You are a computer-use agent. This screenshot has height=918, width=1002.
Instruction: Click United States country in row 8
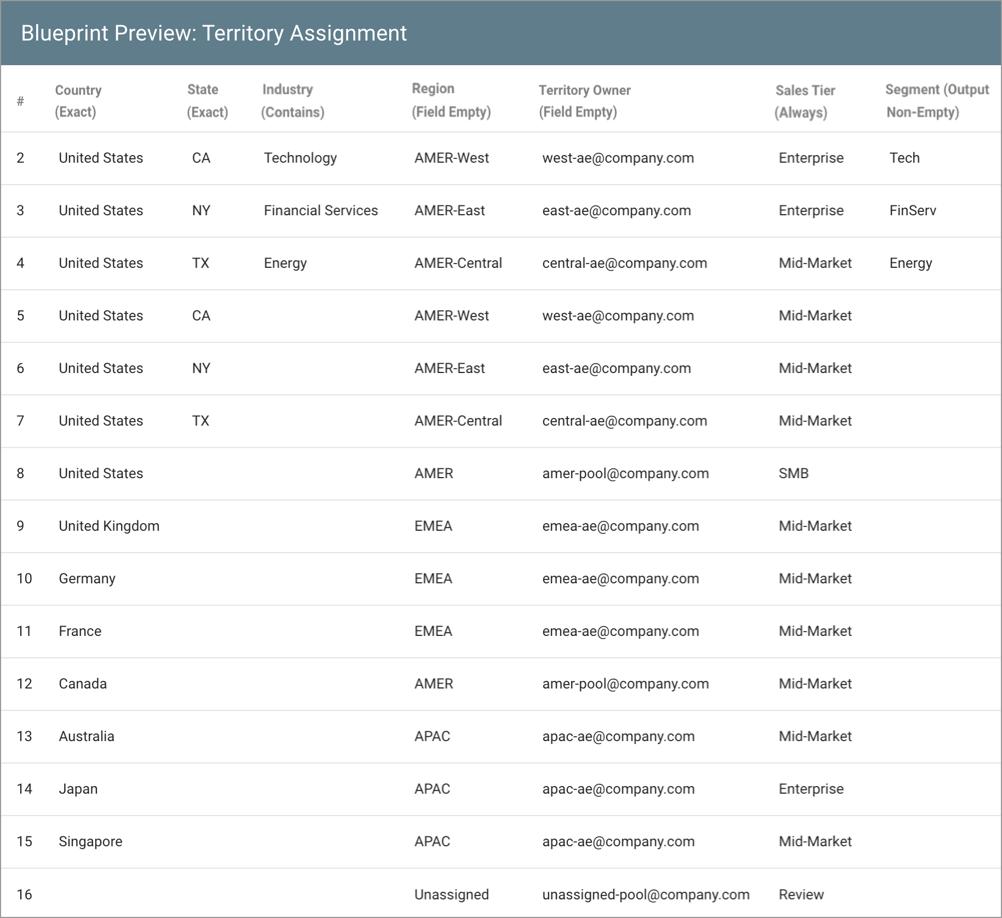101,473
